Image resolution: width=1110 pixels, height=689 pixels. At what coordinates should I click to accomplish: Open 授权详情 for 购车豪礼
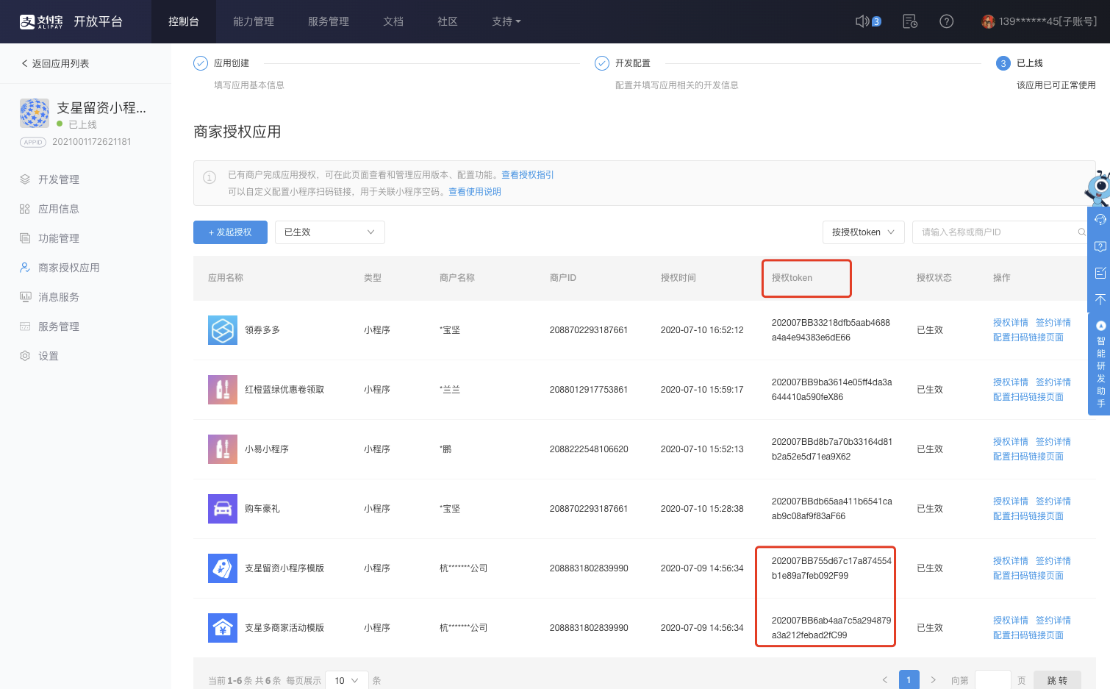pos(1011,501)
